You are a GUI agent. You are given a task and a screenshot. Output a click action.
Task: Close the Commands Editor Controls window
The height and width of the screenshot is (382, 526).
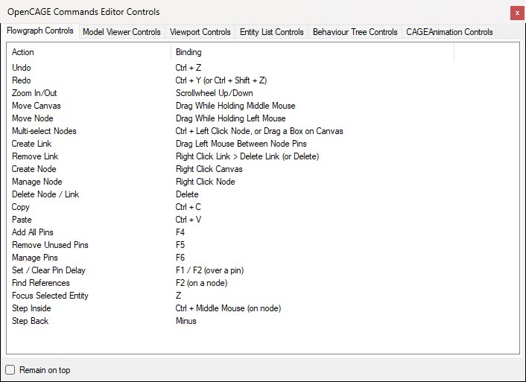[517, 13]
